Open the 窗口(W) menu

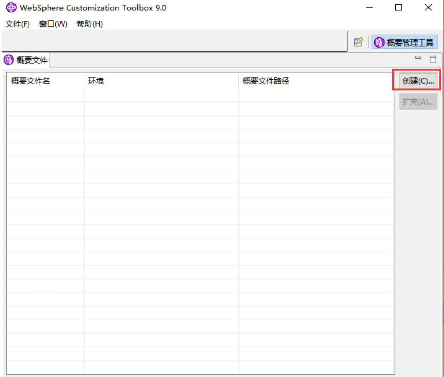tap(53, 24)
